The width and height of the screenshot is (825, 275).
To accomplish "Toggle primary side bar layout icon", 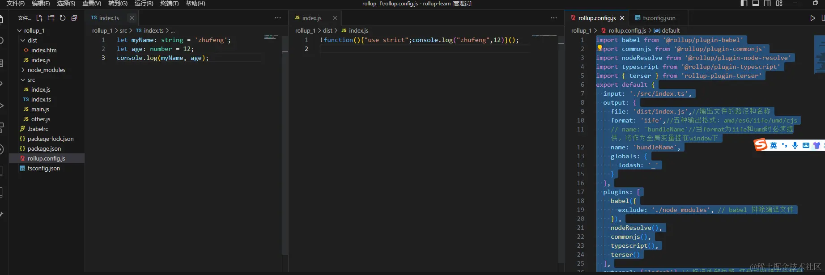I will point(744,3).
